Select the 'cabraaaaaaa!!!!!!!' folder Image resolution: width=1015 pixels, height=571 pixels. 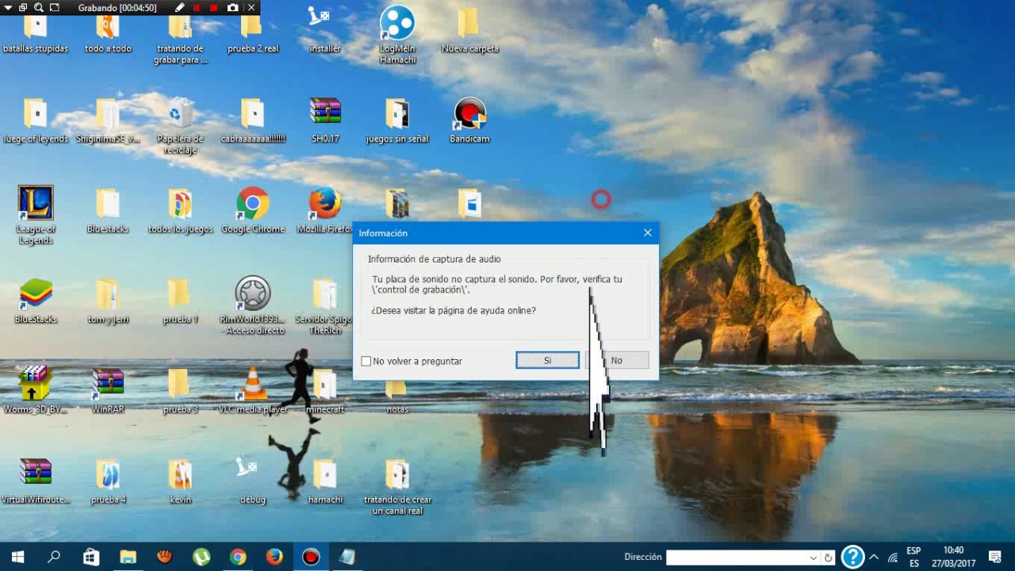pyautogui.click(x=253, y=121)
